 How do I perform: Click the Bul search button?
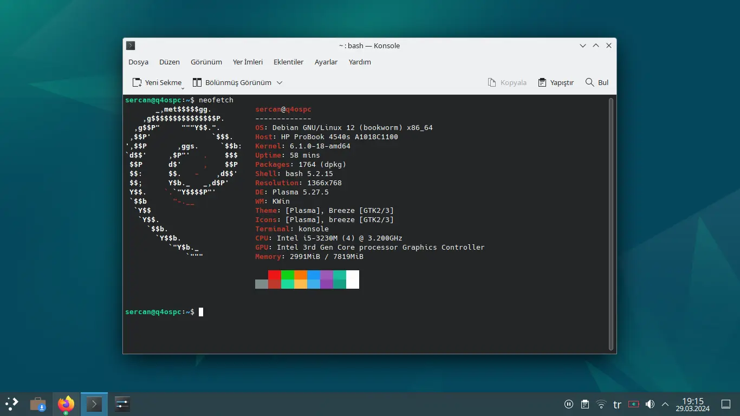coord(597,82)
